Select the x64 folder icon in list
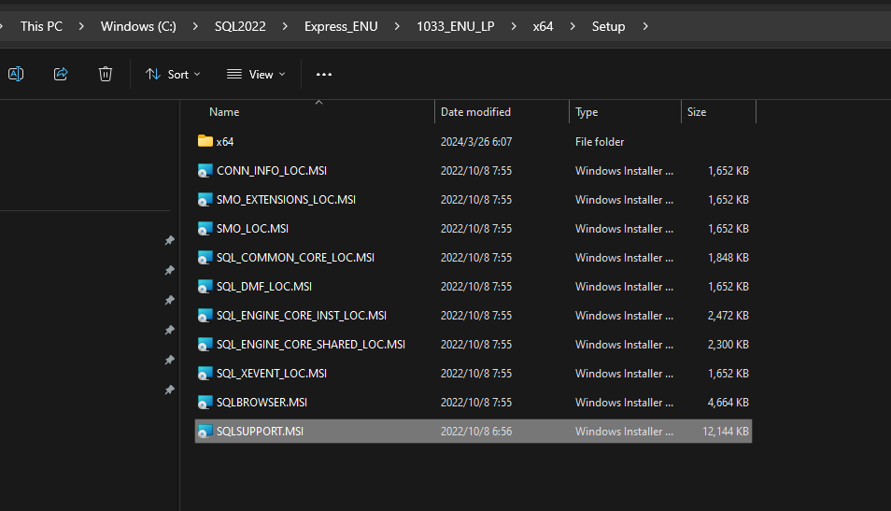The height and width of the screenshot is (511, 891). [x=205, y=141]
